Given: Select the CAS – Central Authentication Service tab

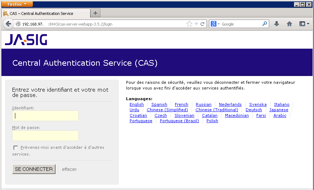Looking at the screenshot, I should (x=46, y=13).
